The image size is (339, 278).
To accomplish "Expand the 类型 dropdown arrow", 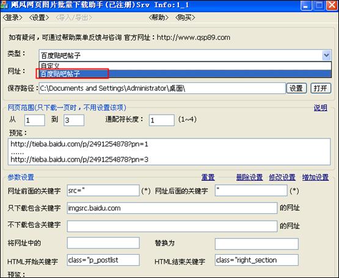I will [326, 55].
